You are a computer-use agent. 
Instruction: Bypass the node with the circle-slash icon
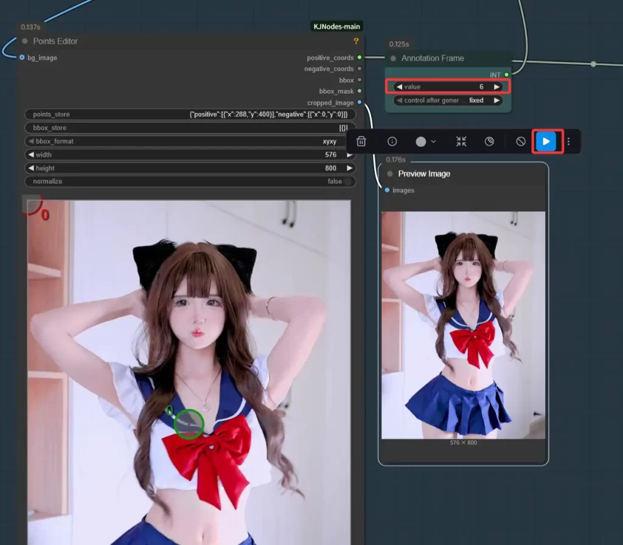pyautogui.click(x=521, y=141)
